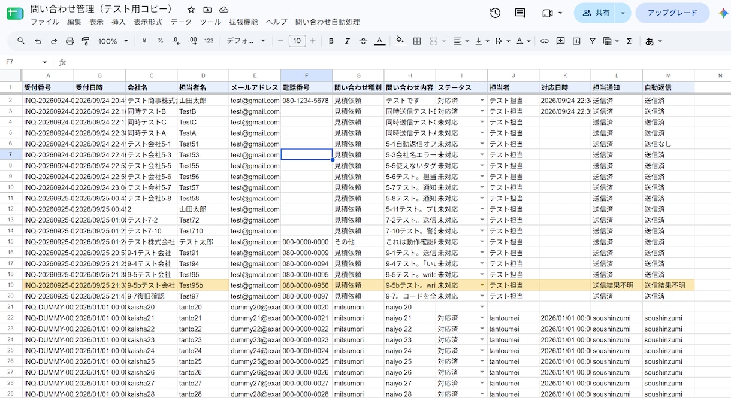Open the 挿入 menu
The width and height of the screenshot is (731, 398).
[119, 22]
